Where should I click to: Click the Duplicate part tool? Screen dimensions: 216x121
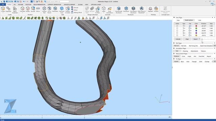tap(8, 10)
